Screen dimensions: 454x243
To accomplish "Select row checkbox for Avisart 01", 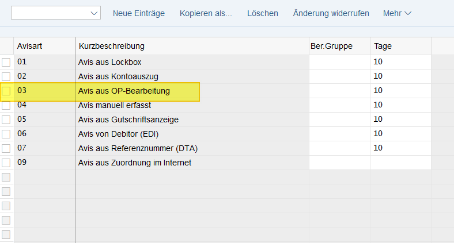I will pyautogui.click(x=6, y=62).
